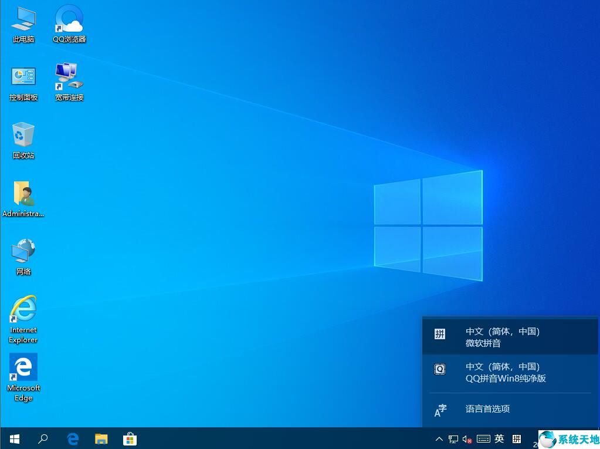Open Microsoft Store from the taskbar
This screenshot has height=449, width=600.
click(129, 438)
